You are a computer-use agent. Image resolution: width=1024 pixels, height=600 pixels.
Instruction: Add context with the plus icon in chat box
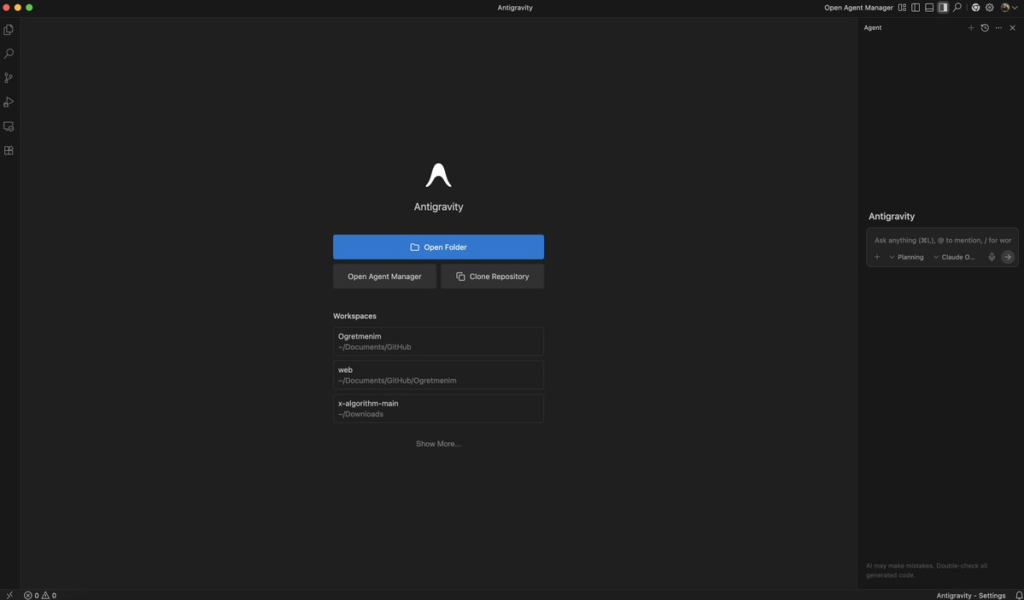(x=877, y=257)
